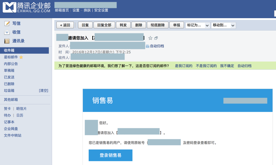Click the 举报 report button
The image size is (276, 165).
pos(177,25)
